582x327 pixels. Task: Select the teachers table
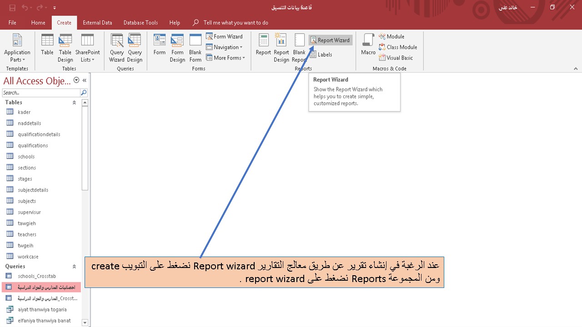(x=27, y=234)
